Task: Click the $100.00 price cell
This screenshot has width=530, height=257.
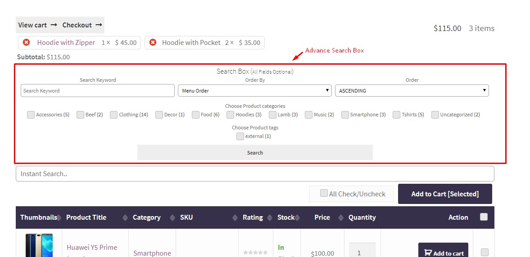Action: [322, 253]
